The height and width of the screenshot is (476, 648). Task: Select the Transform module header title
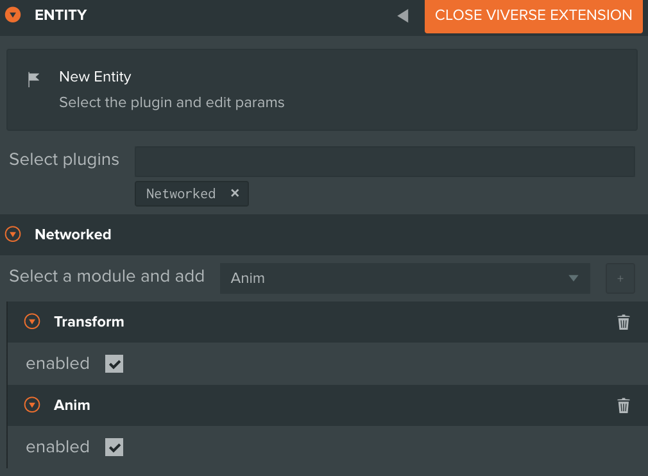tap(89, 321)
